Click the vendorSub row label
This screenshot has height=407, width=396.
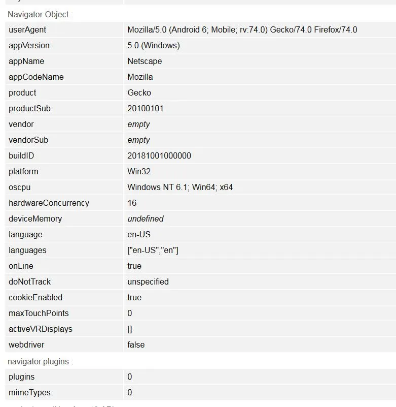28,140
